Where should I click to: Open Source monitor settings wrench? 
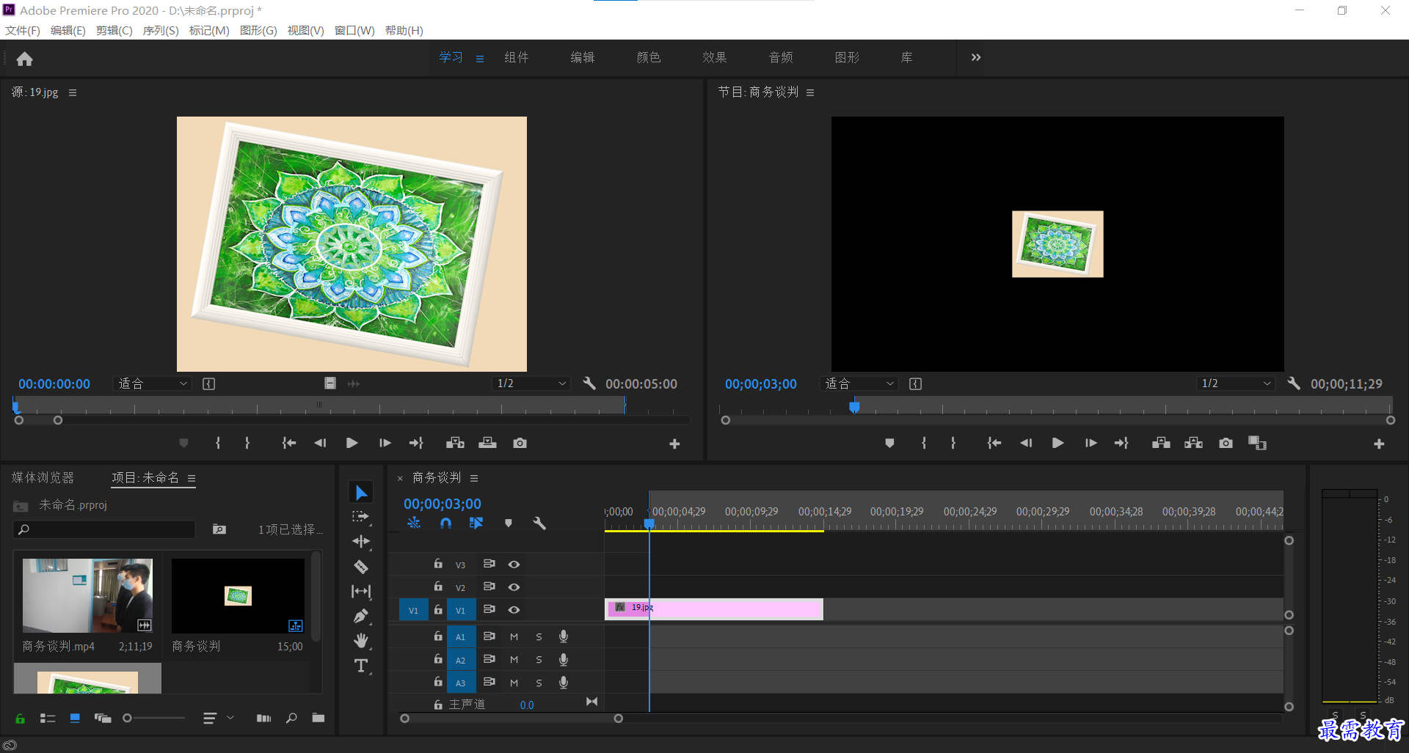point(589,383)
